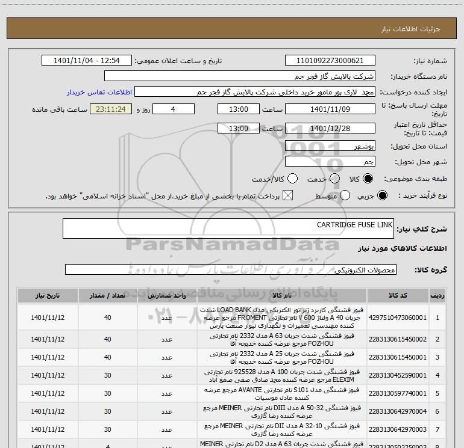Click the تاریخ نیاز column header
Screen dimensions: 464x448
[x=48, y=296]
